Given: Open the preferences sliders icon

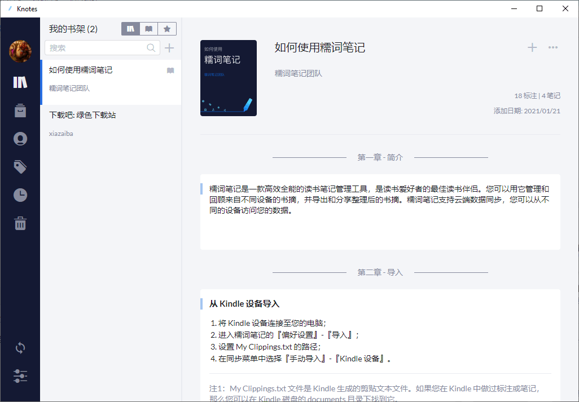Looking at the screenshot, I should (x=20, y=376).
